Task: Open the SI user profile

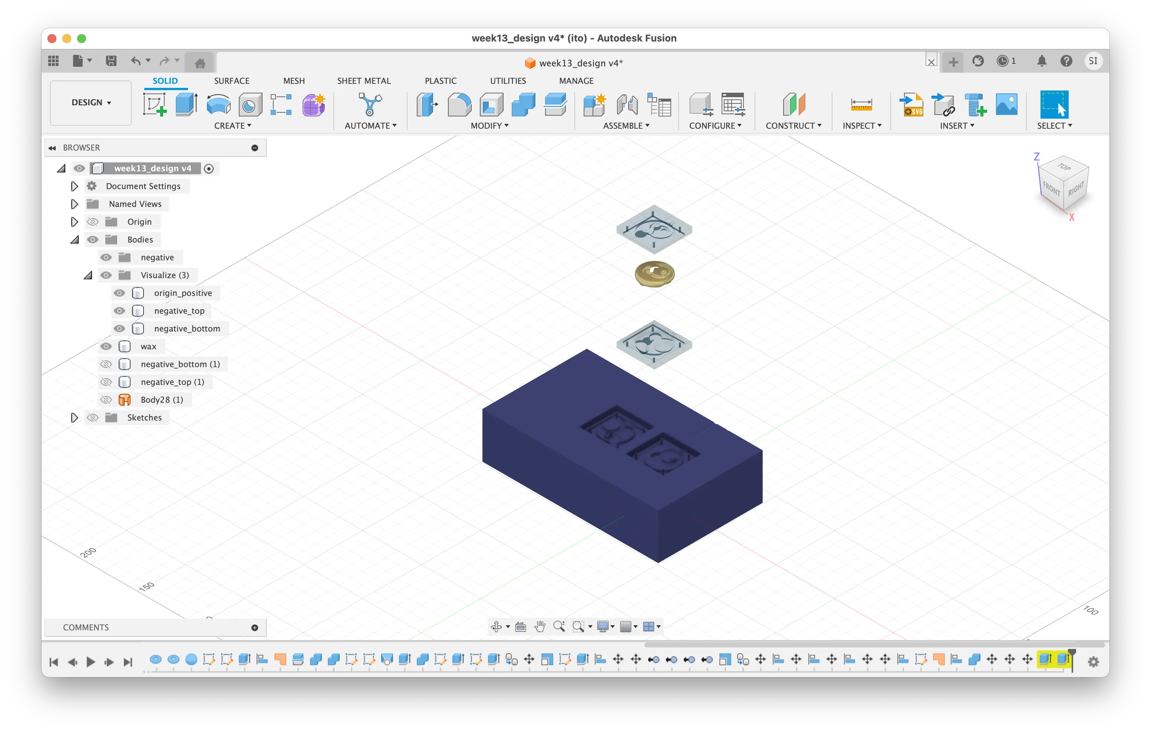Action: 1093,61
